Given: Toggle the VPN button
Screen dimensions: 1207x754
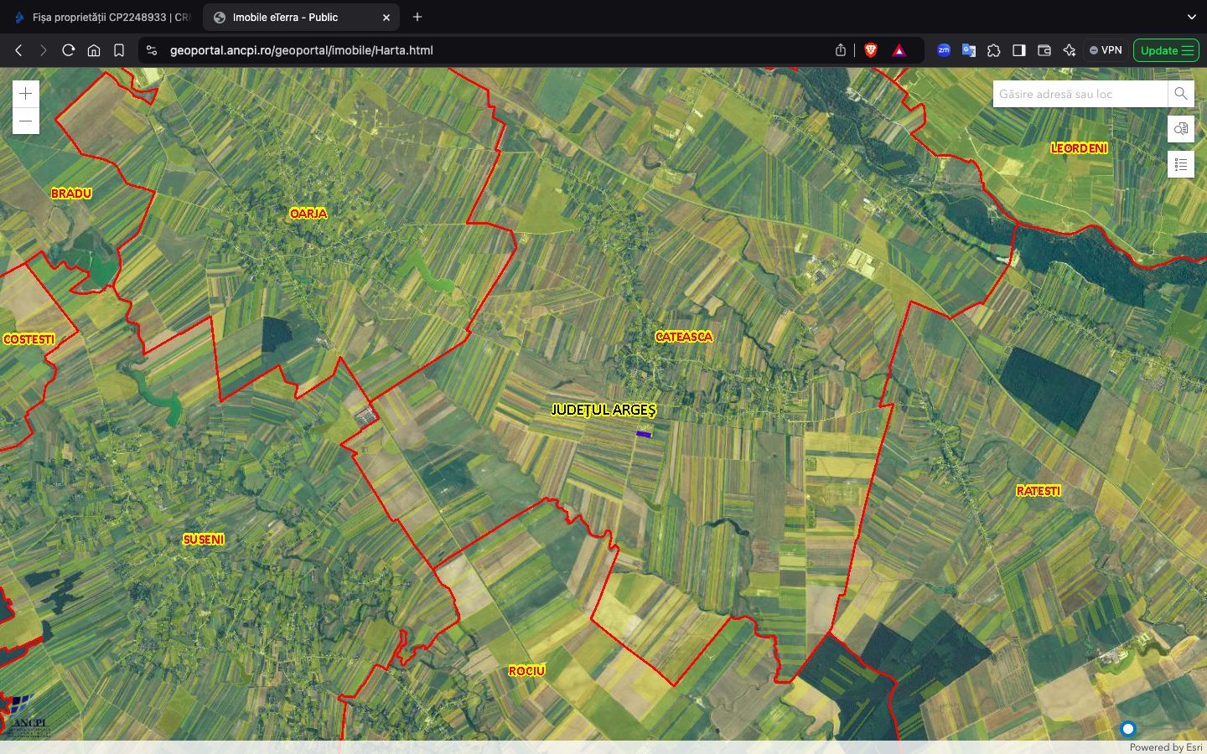Looking at the screenshot, I should 1105,50.
